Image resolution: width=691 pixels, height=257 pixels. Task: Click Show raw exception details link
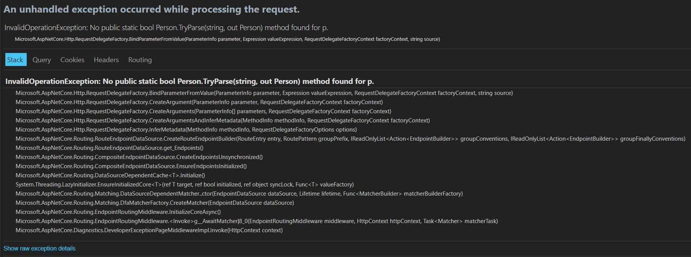coord(39,248)
